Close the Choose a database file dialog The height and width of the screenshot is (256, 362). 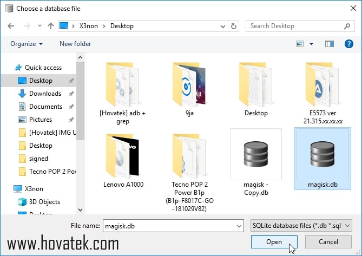pos(353,9)
